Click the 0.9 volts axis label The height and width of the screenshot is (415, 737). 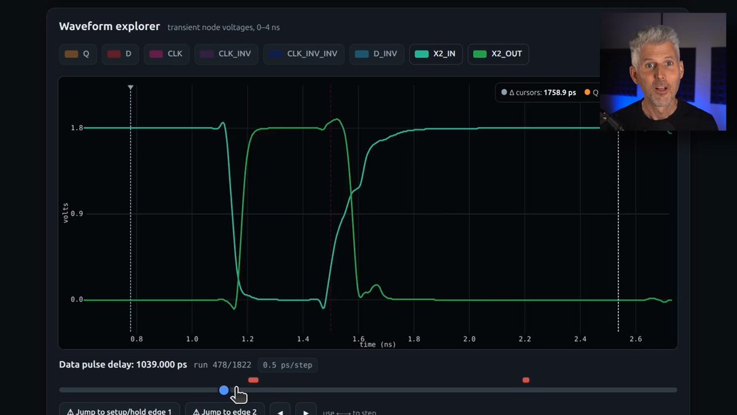coord(77,214)
